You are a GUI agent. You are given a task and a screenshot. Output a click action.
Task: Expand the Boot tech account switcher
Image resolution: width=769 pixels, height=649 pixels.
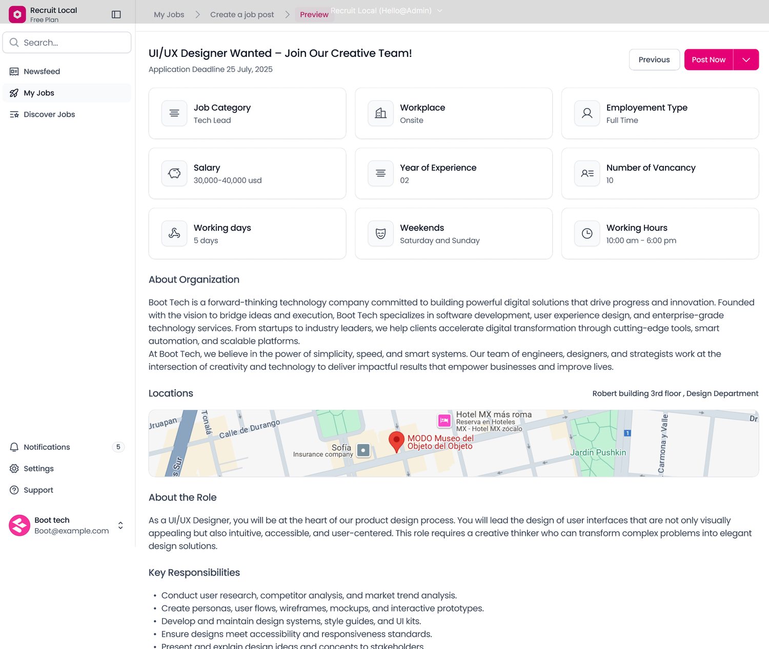tap(120, 526)
